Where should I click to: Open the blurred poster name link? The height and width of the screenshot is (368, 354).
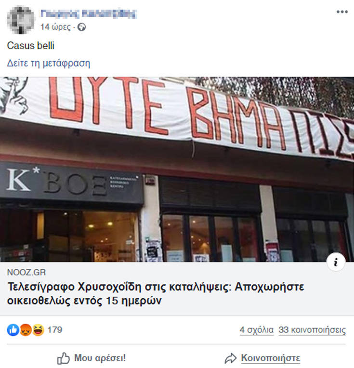(x=89, y=14)
